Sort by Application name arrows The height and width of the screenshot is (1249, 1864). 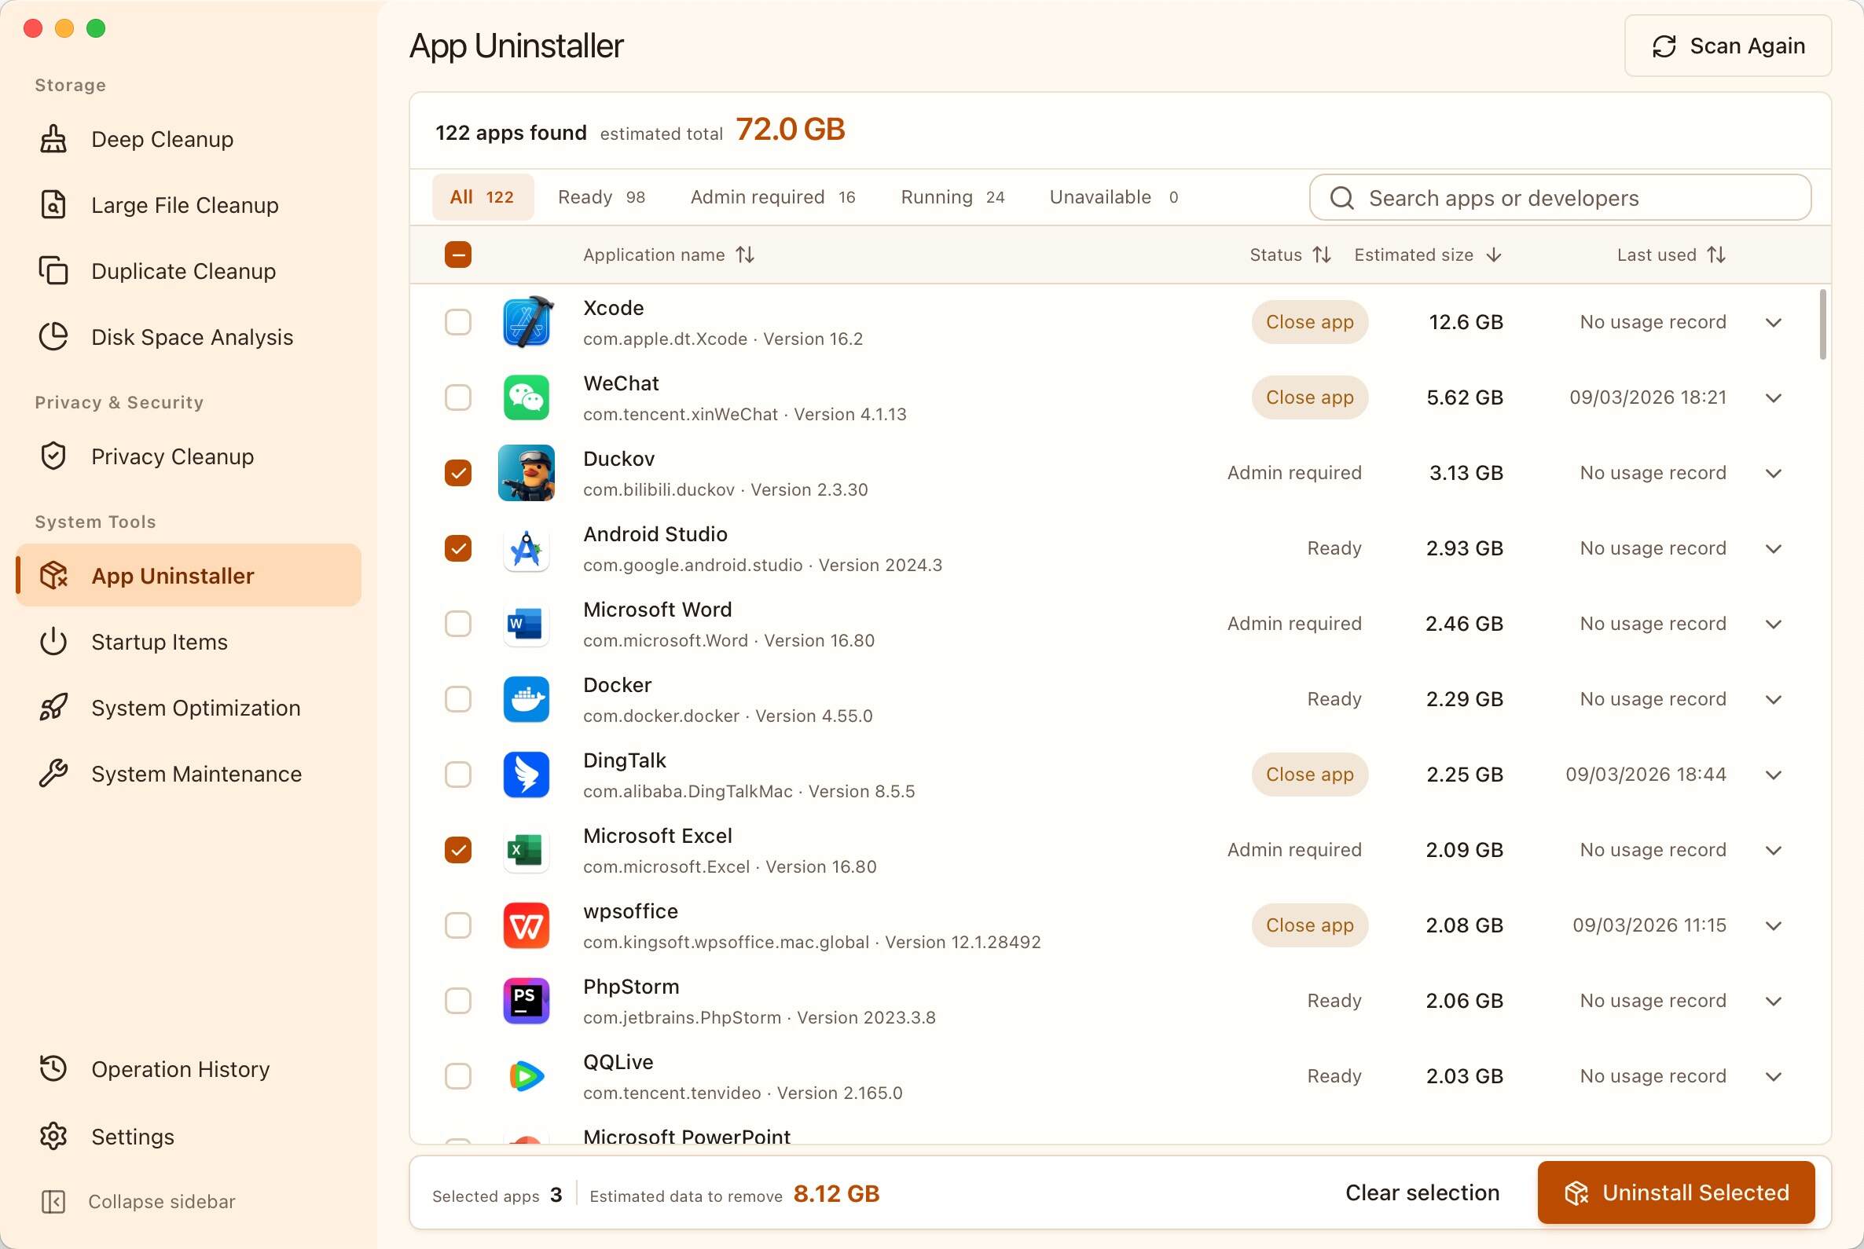745,255
